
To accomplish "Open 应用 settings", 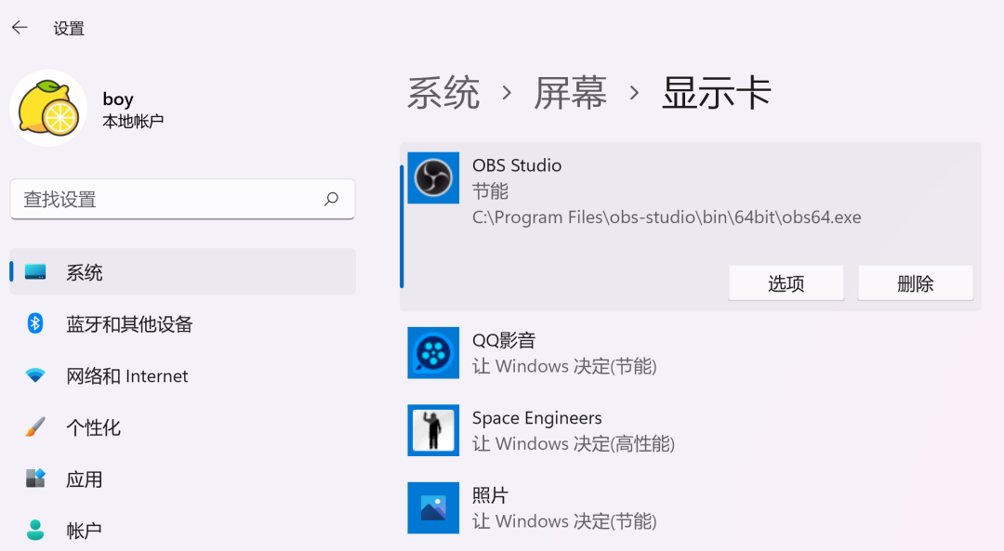I will pos(182,479).
